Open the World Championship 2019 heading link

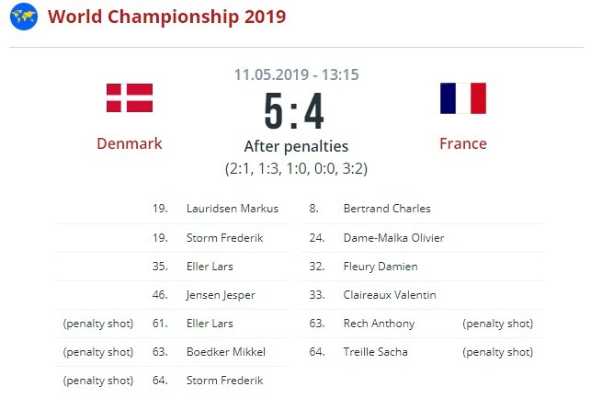coord(166,17)
